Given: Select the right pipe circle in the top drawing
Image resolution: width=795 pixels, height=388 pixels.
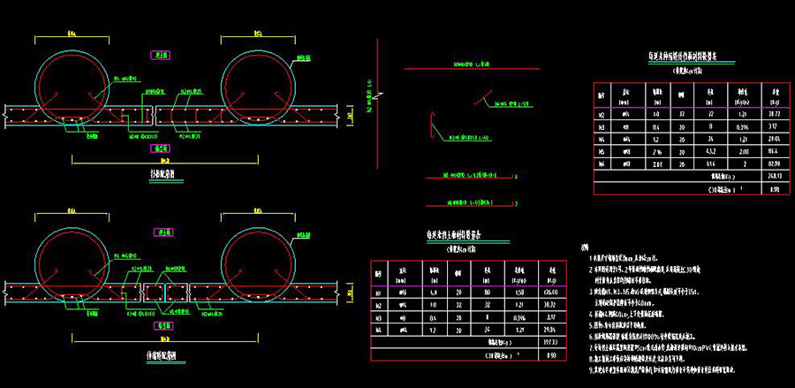Looking at the screenshot, I should 259,86.
